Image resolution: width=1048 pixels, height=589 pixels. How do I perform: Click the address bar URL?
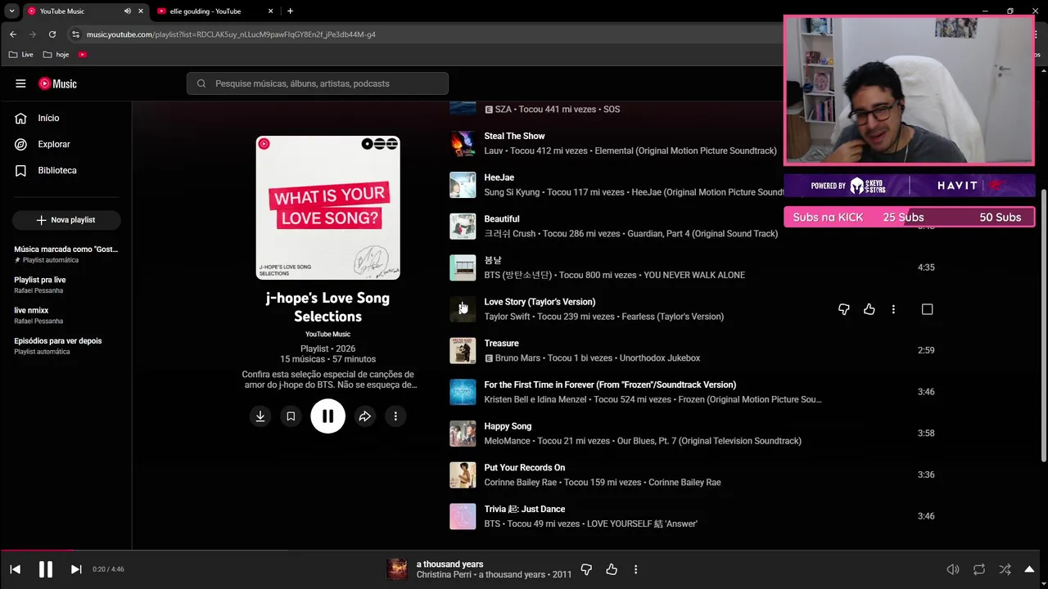click(x=231, y=34)
